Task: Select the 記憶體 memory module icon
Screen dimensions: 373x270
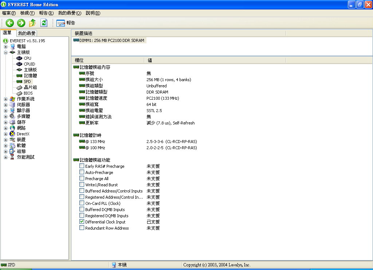Action: click(19, 76)
